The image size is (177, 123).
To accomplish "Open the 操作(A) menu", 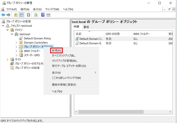I will [25, 9].
